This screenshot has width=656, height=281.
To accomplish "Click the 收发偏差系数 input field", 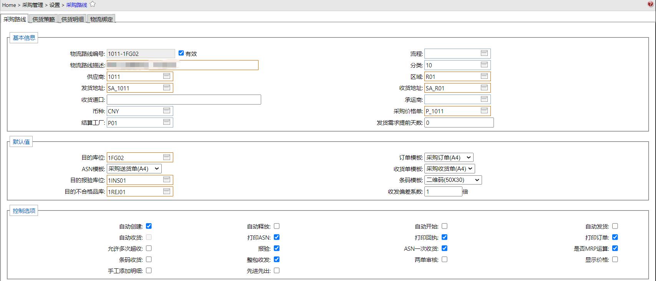I will coord(443,191).
